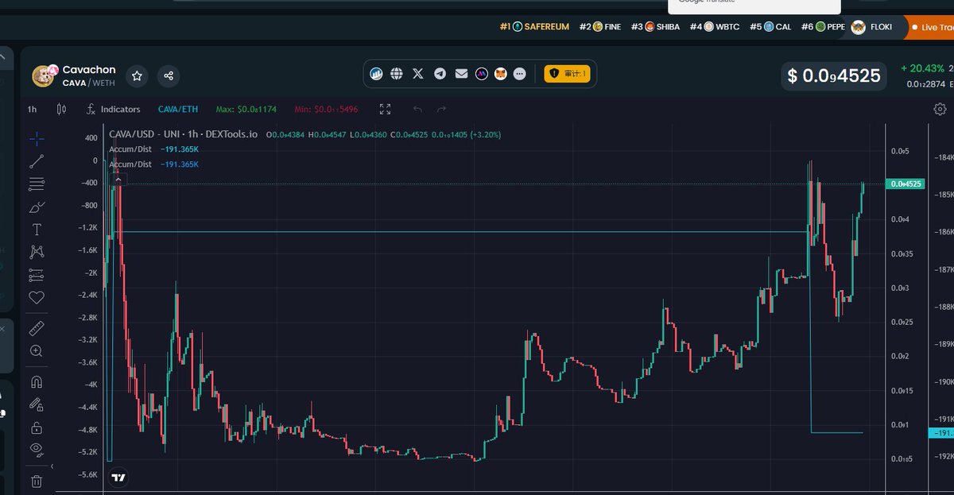Click the purple circular wave icon

point(481,74)
